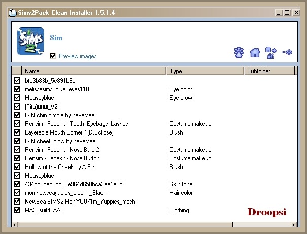
Task: Select the Rensim - Facekit - Nose Bulb 2 name
Action: click(x=62, y=150)
